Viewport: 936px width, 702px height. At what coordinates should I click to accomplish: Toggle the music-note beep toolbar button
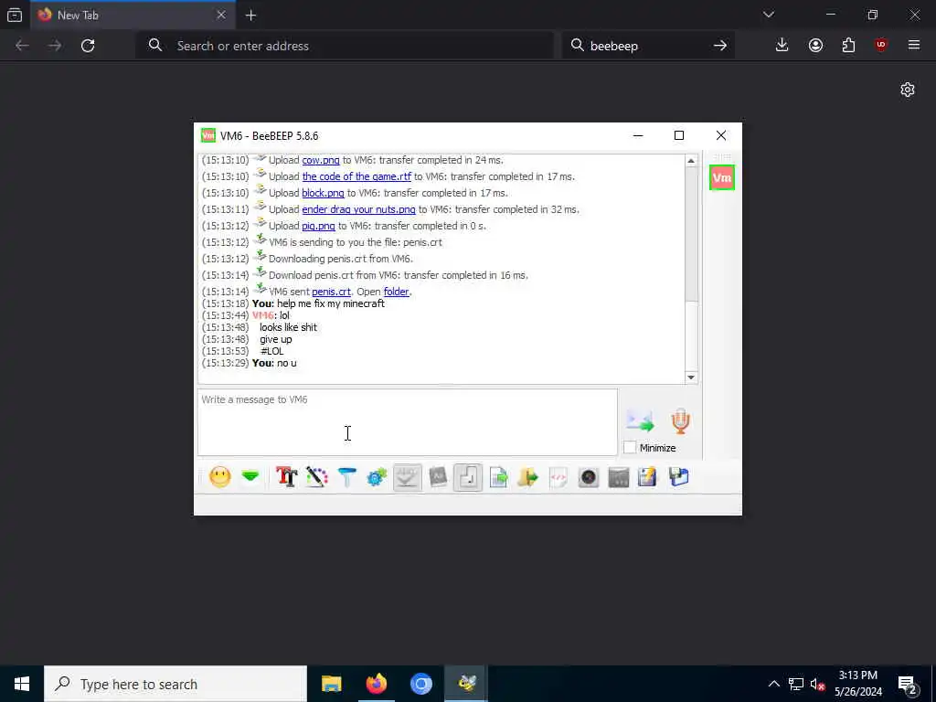468,477
